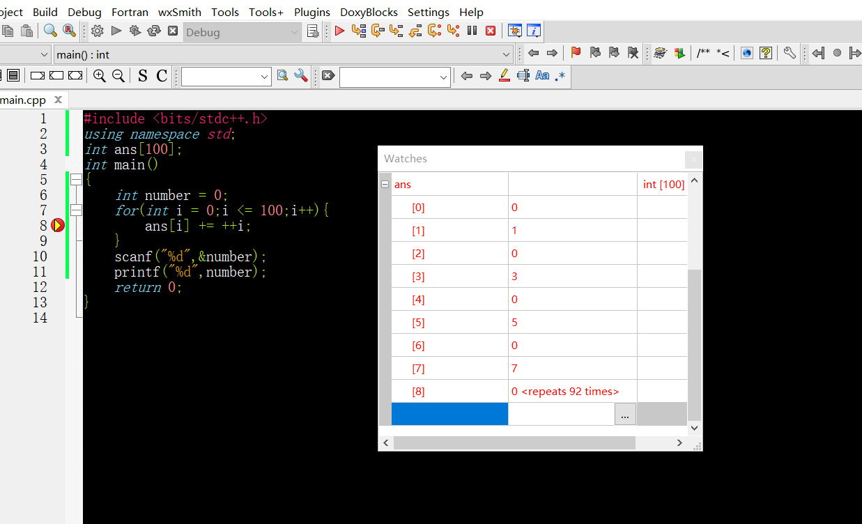Start debugging with red Debug/Continue arrow

coord(340,31)
